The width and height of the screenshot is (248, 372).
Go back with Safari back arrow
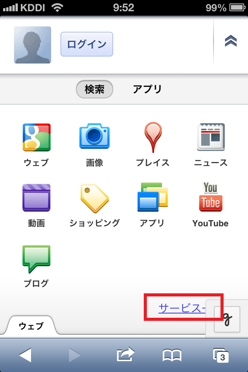[25, 355]
